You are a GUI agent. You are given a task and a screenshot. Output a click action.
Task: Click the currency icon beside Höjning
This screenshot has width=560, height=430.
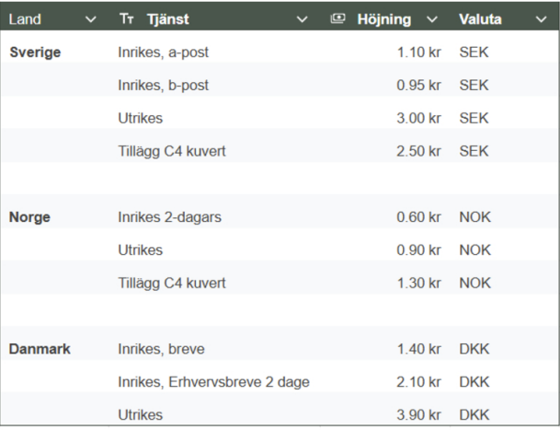337,18
